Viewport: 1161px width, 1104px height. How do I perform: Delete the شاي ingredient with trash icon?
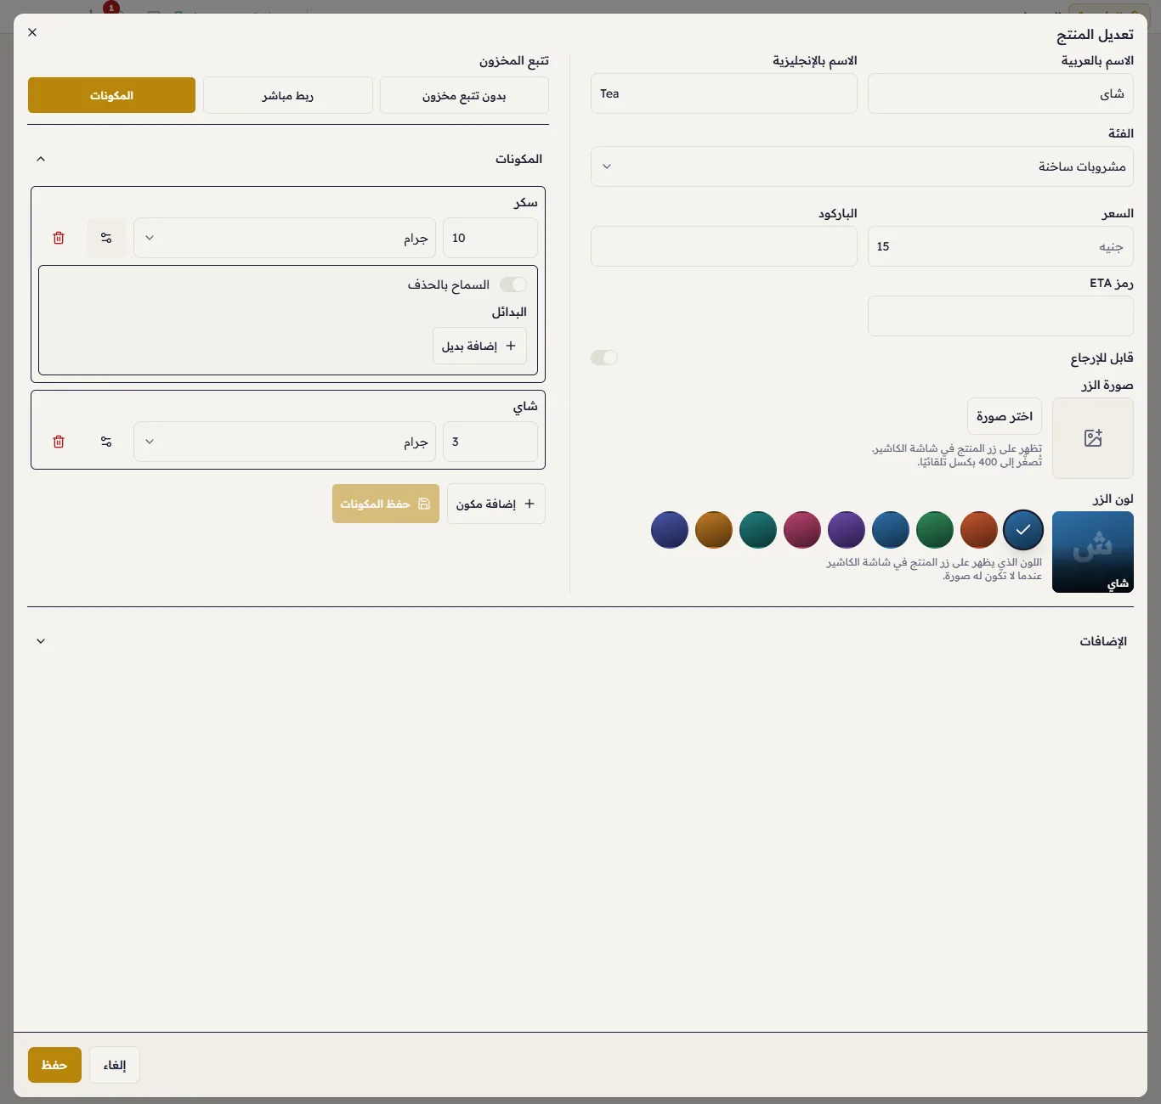coord(59,442)
